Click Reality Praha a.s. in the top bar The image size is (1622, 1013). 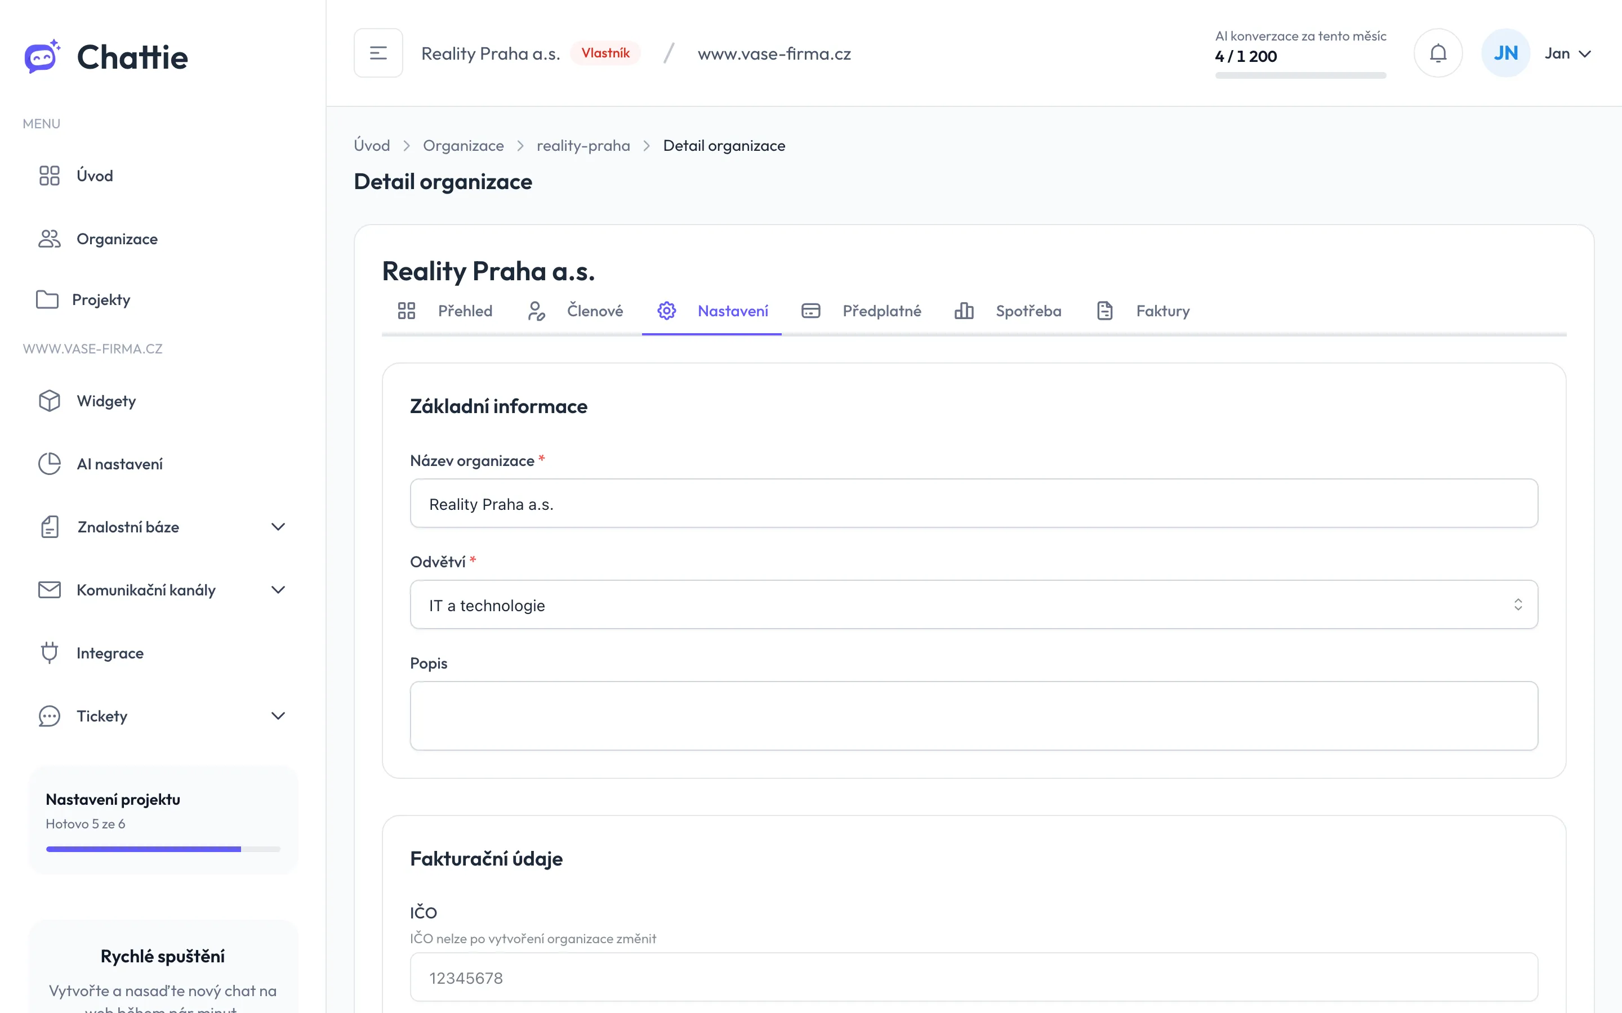point(491,53)
